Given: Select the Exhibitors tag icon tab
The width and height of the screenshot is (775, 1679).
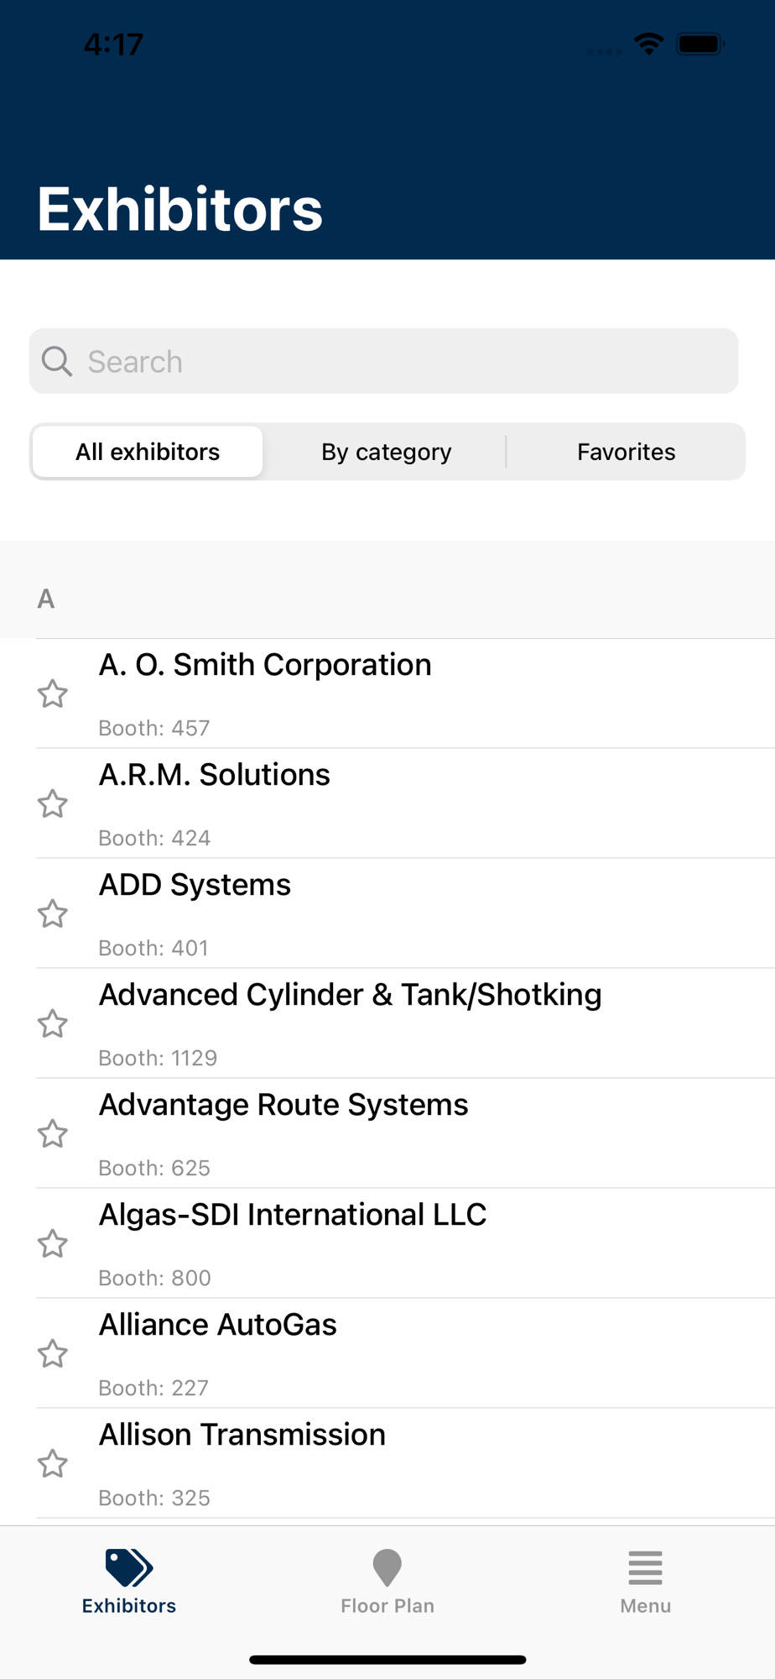Looking at the screenshot, I should [129, 1567].
